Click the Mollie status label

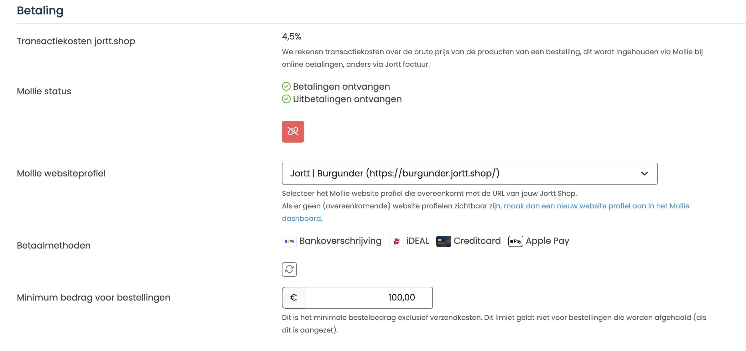pos(44,91)
